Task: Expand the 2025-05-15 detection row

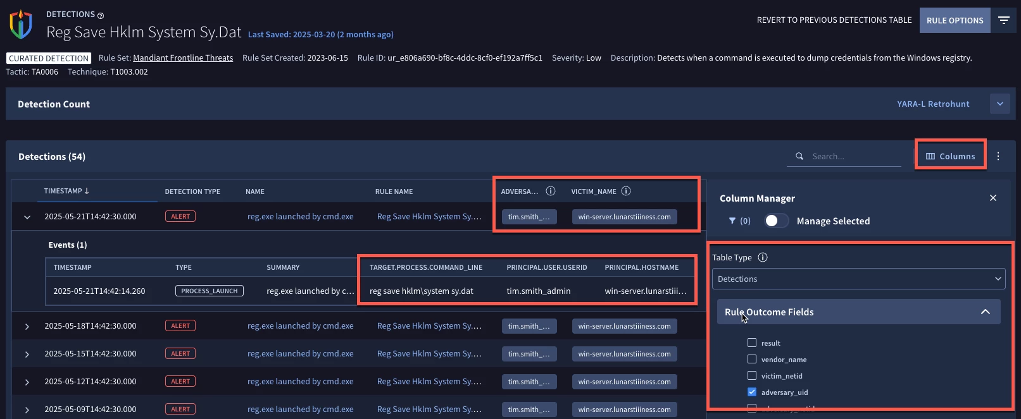Action: (27, 354)
